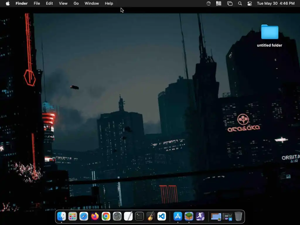
Task: Open the File menu
Action: [x=37, y=4]
